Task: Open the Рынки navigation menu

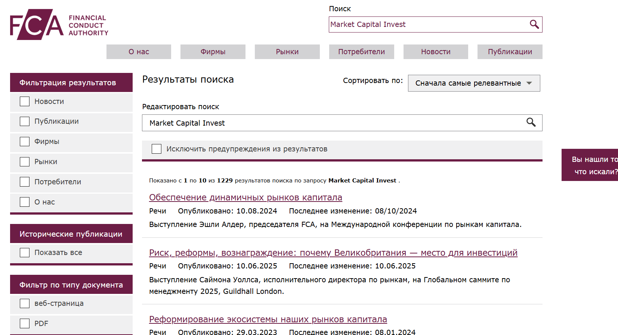Action: click(x=287, y=52)
